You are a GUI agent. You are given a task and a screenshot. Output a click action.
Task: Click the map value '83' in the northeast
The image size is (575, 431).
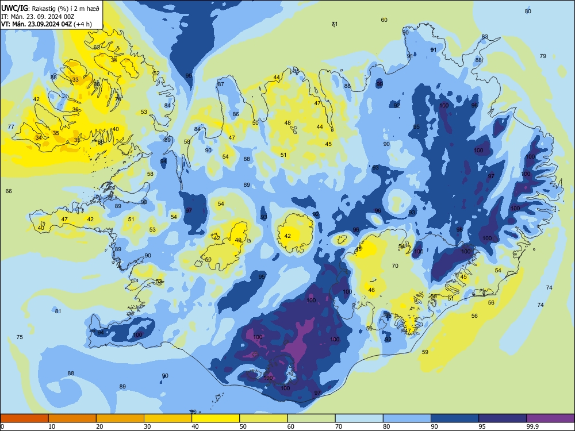click(485, 37)
